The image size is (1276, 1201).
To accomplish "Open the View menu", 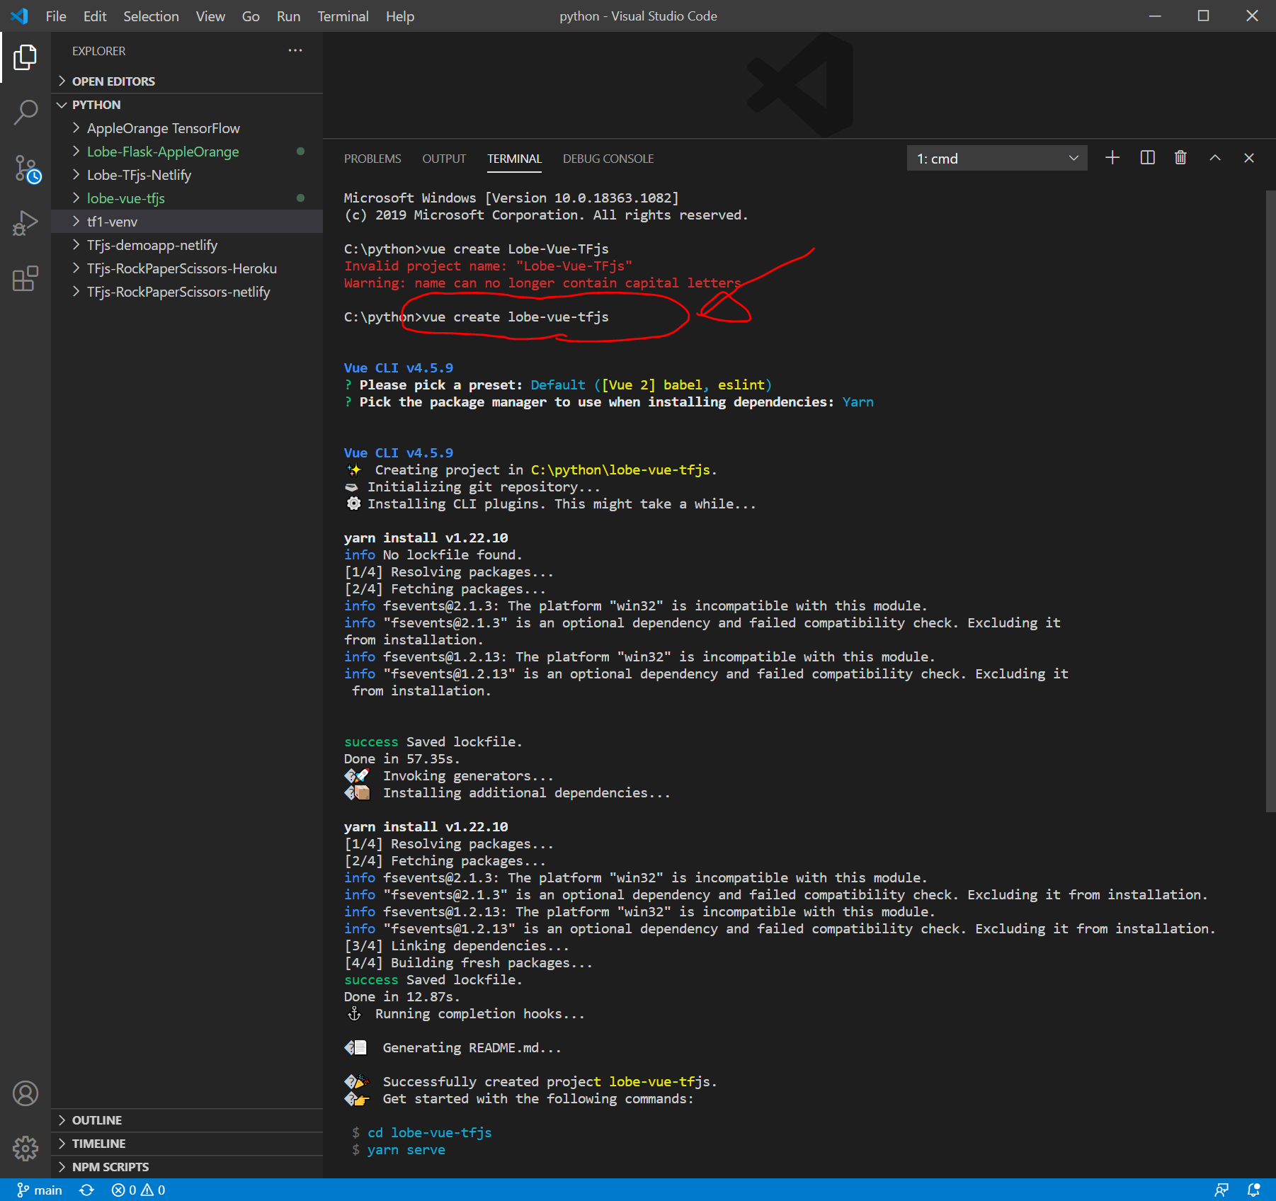I will [x=210, y=16].
